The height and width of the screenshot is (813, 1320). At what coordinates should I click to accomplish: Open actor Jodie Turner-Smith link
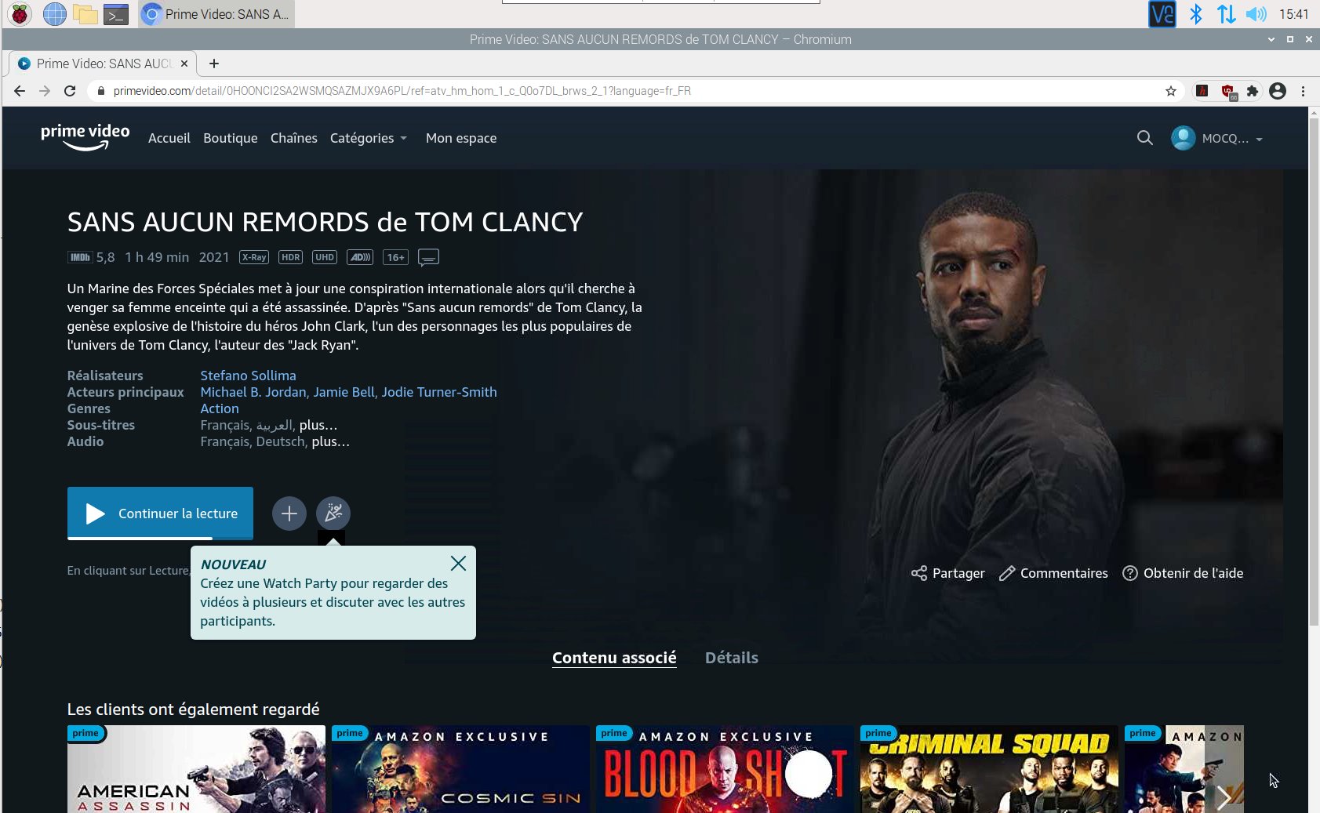(x=439, y=392)
